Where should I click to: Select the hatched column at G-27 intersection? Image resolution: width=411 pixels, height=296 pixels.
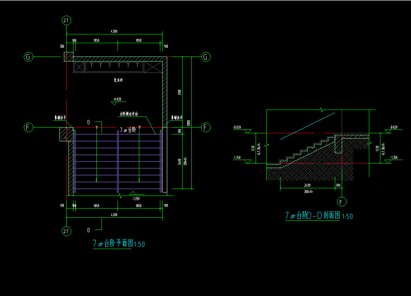point(68,57)
